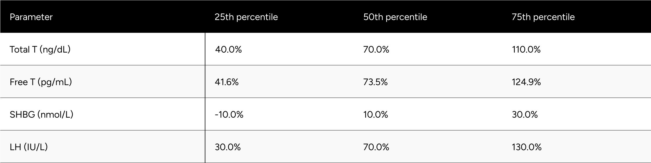
Task: Click the Parameter column header
Action: pyautogui.click(x=31, y=17)
